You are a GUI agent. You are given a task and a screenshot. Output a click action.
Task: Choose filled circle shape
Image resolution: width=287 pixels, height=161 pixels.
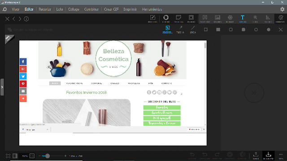point(269,30)
